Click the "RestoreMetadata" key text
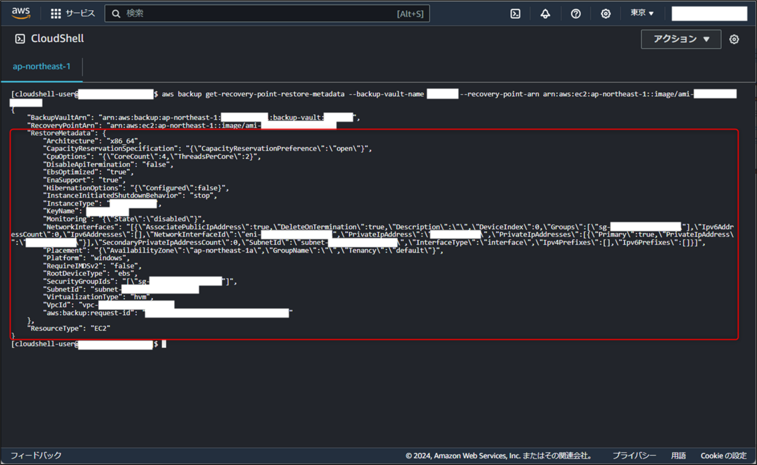 pos(62,133)
